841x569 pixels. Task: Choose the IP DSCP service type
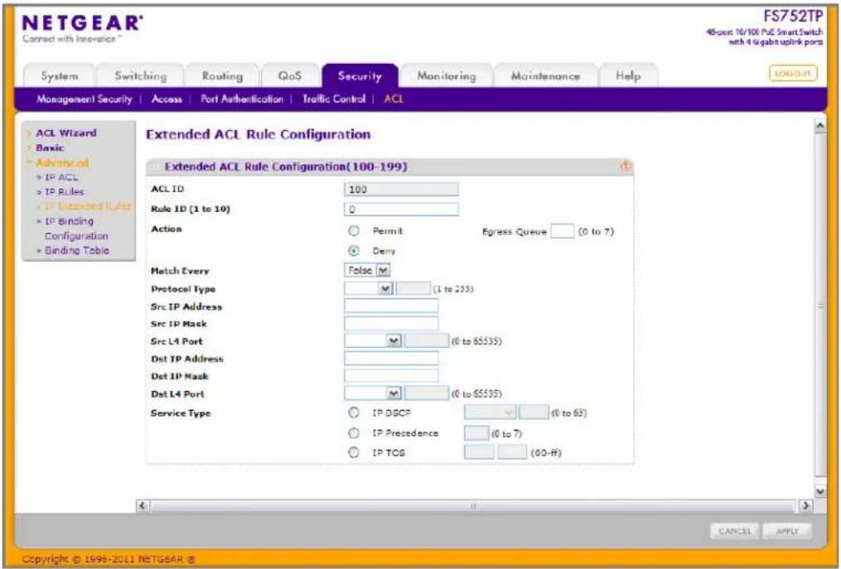pyautogui.click(x=354, y=412)
